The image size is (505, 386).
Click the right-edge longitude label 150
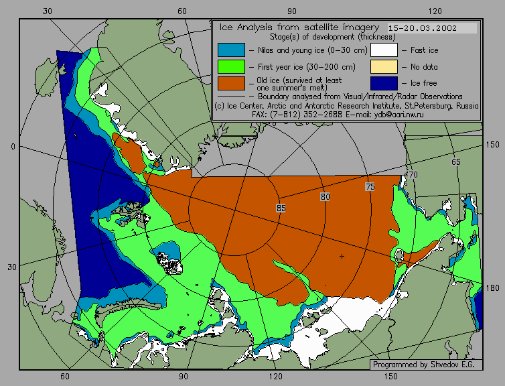point(492,145)
